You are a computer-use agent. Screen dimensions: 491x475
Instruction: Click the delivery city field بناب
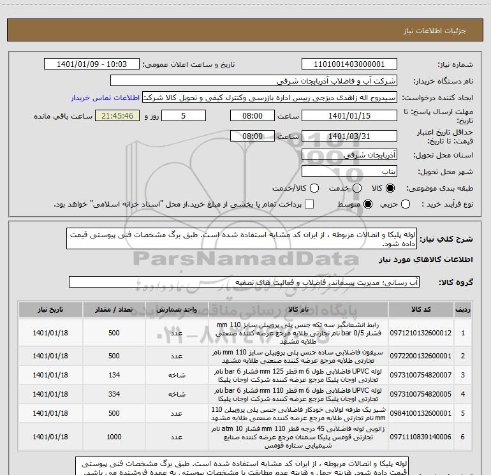(349, 172)
